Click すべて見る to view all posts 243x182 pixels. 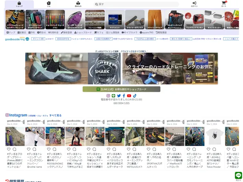tap(55, 115)
